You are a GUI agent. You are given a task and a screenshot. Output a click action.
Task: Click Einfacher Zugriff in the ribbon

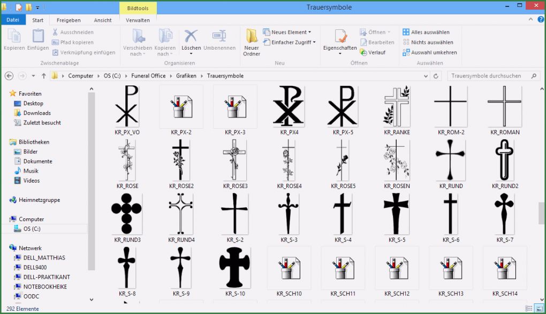tap(289, 42)
